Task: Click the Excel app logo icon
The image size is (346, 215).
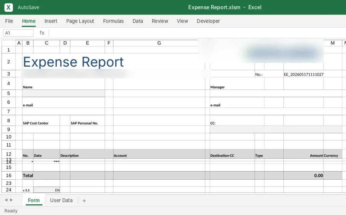Action: click(8, 7)
